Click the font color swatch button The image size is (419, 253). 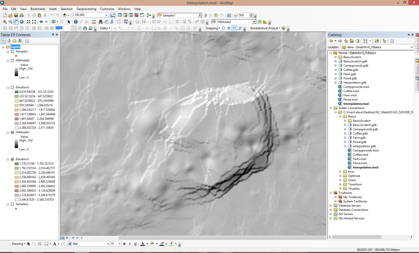[143, 244]
